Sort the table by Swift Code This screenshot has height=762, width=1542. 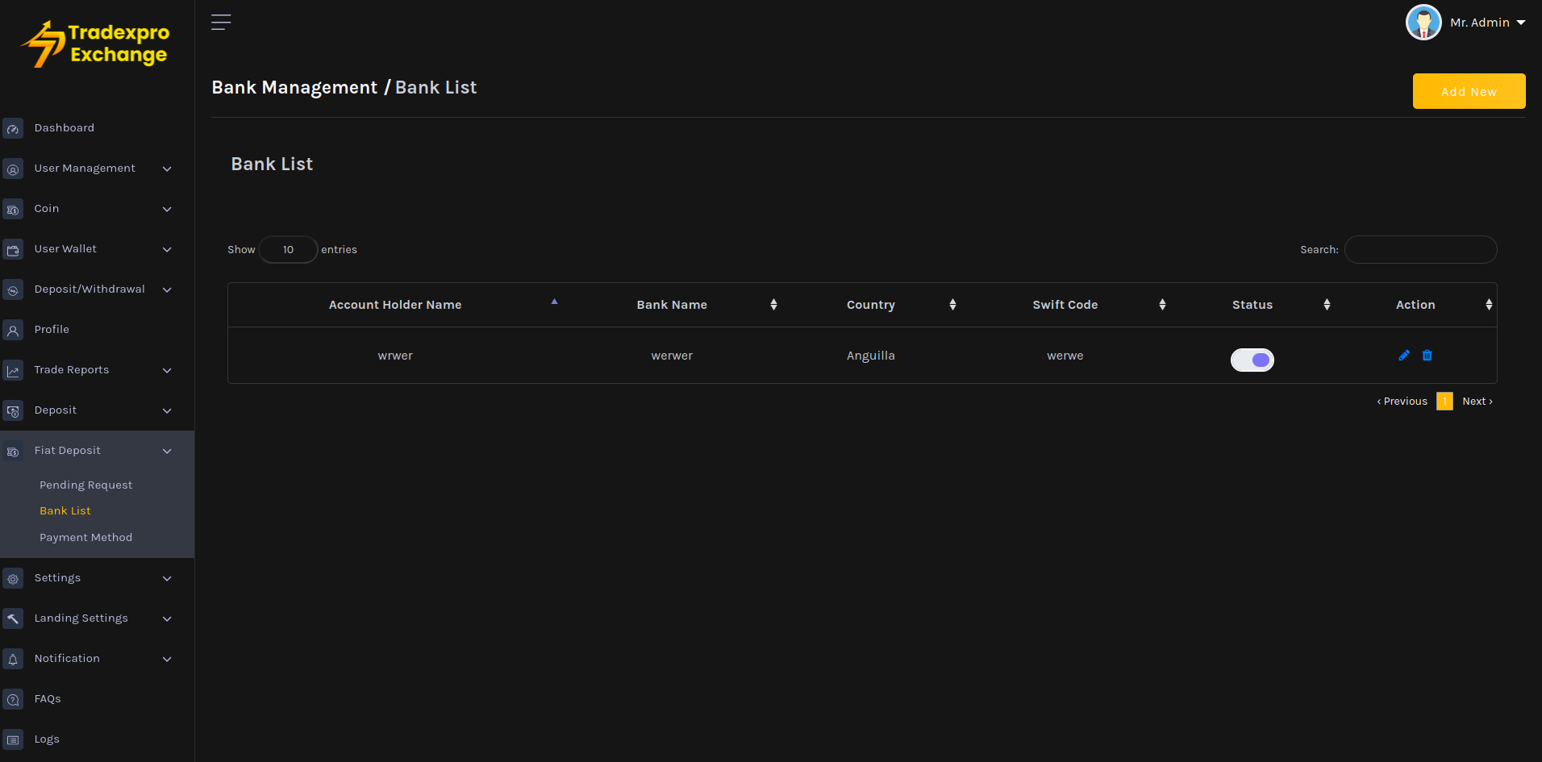(x=1065, y=305)
